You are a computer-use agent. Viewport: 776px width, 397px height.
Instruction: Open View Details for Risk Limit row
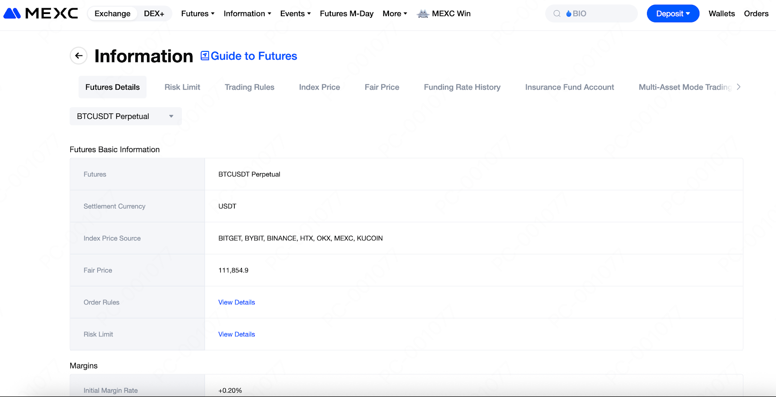tap(237, 334)
